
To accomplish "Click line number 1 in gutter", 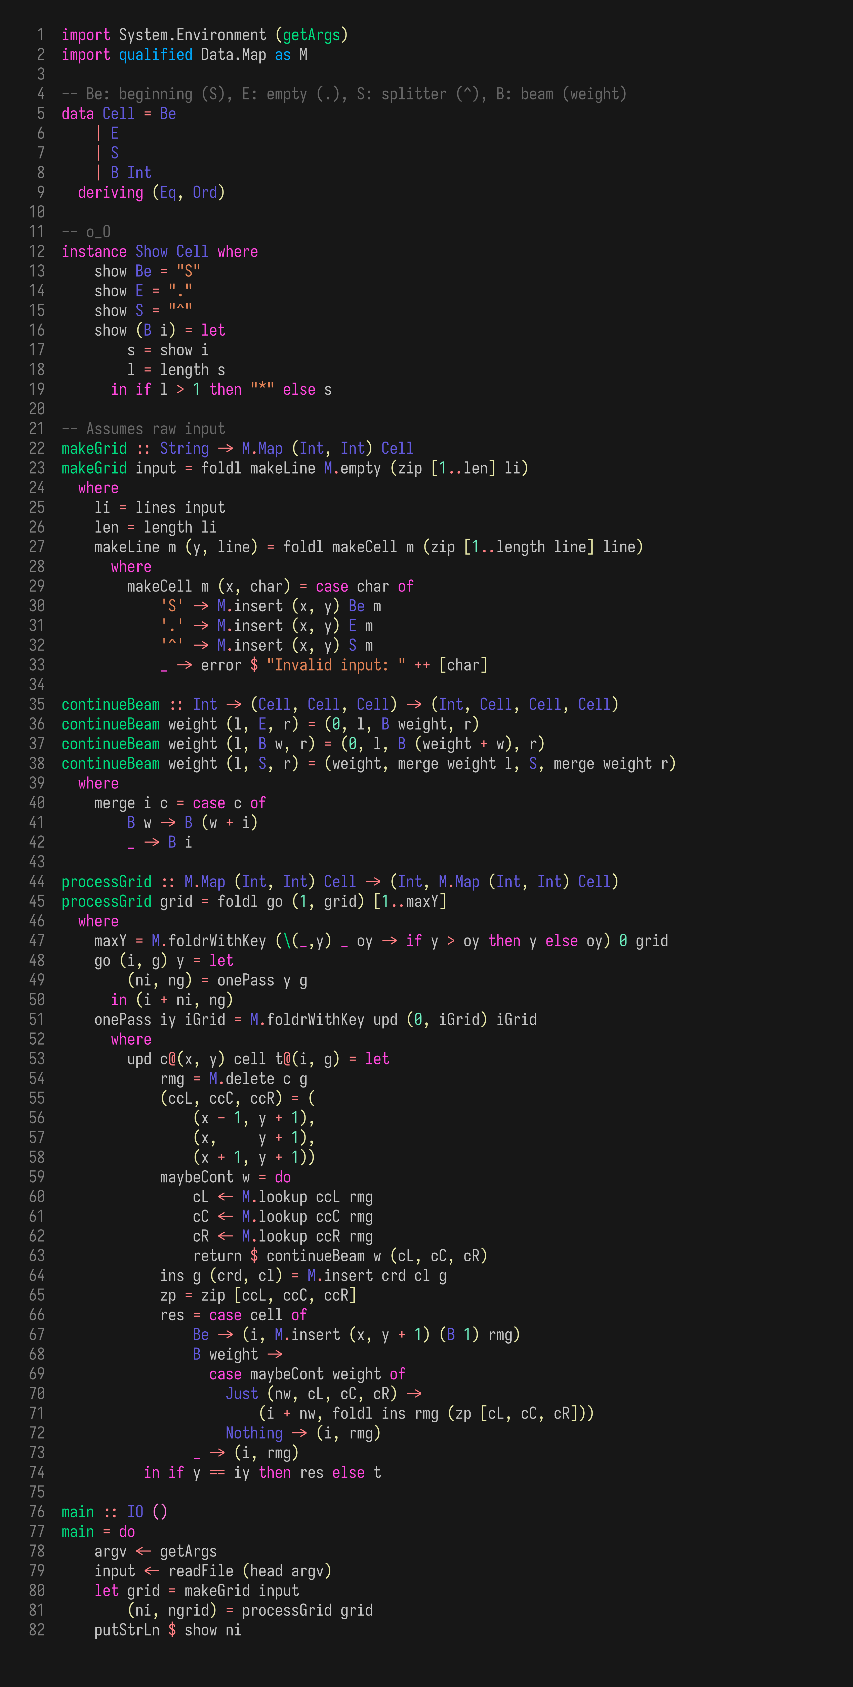I will point(40,35).
